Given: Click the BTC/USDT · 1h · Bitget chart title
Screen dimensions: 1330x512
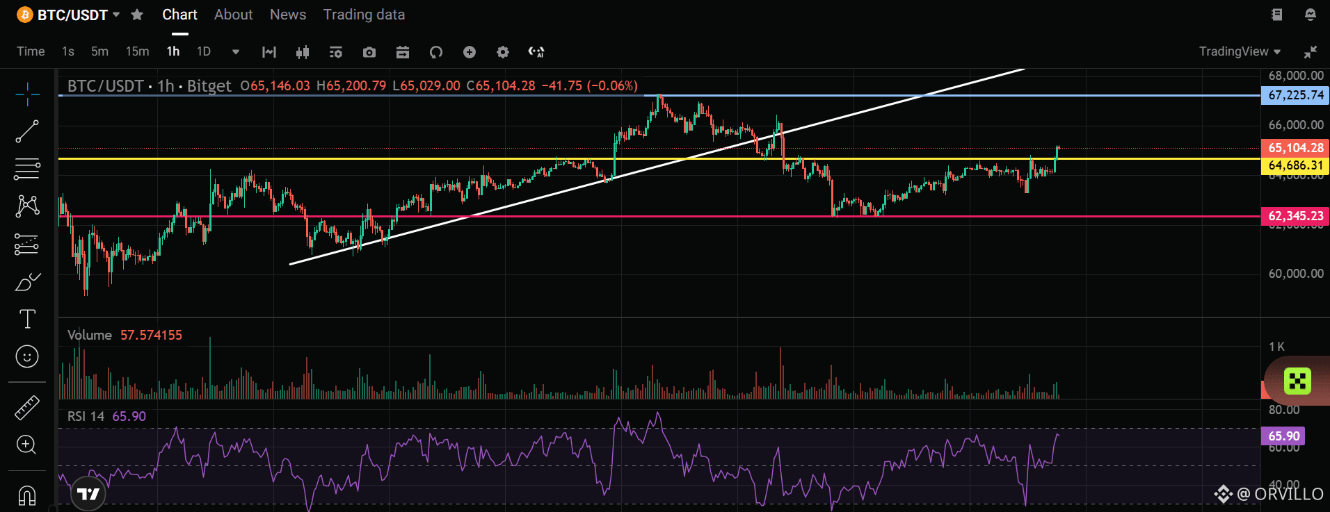Looking at the screenshot, I should tap(149, 85).
